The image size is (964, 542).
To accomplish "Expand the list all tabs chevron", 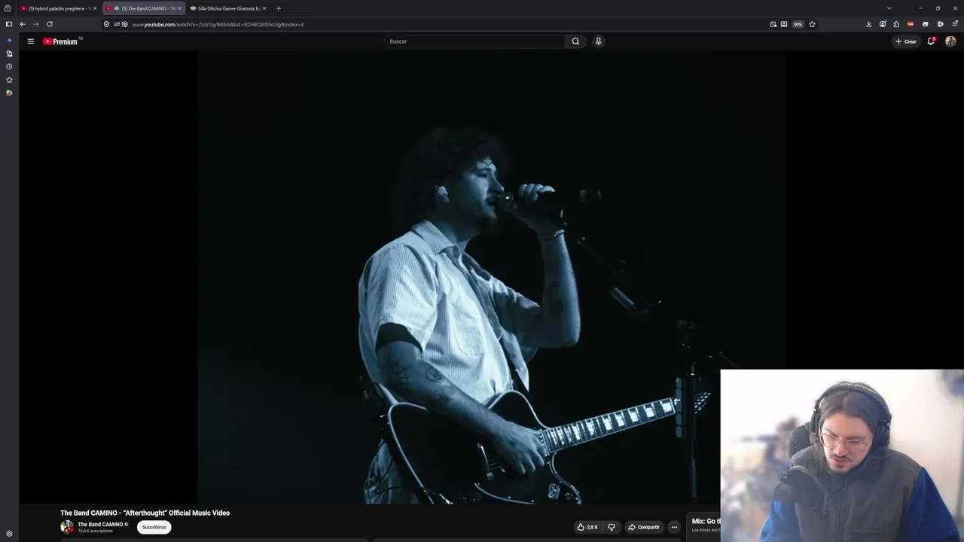I will pos(889,8).
